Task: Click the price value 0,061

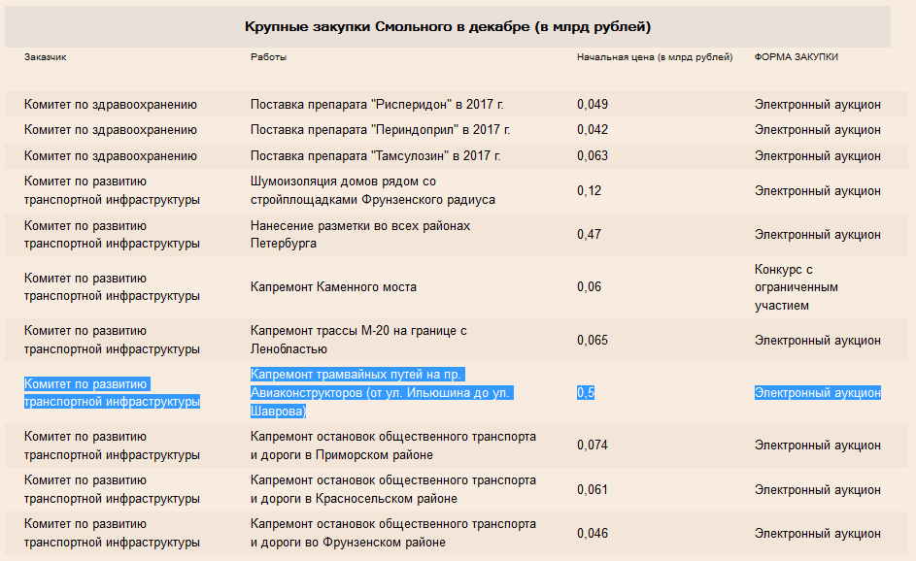Action: [592, 489]
